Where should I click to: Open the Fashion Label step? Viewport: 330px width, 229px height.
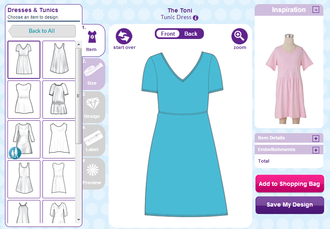[93, 141]
